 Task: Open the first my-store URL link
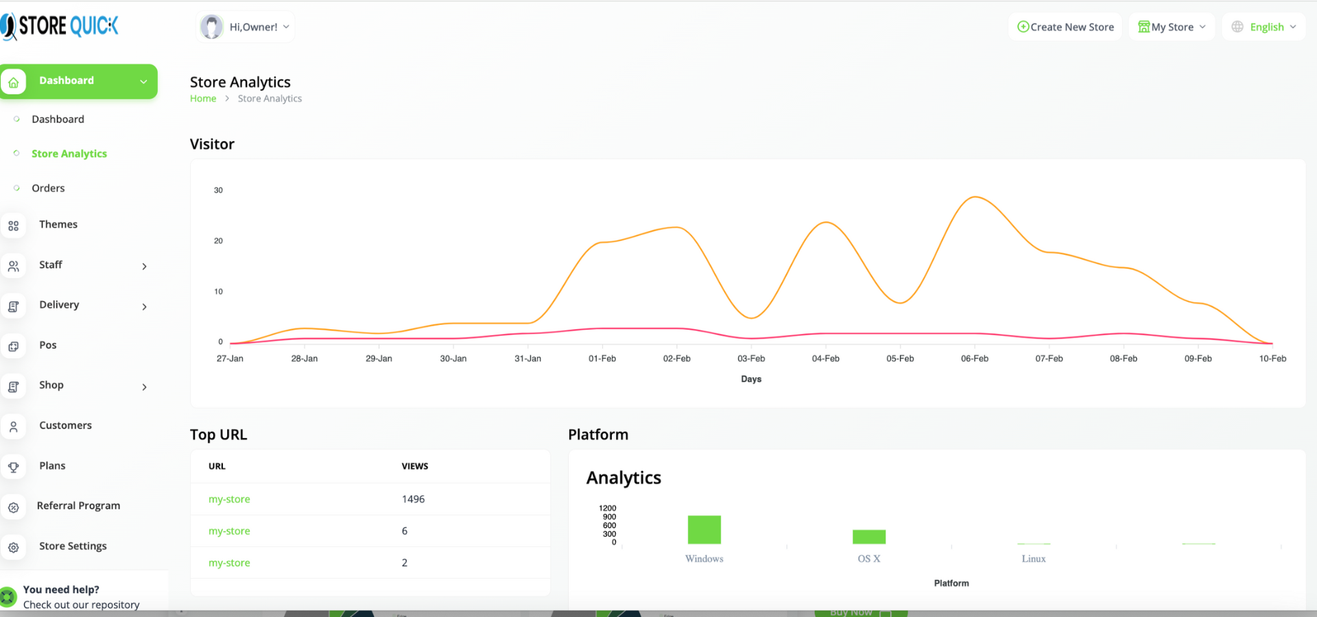229,499
